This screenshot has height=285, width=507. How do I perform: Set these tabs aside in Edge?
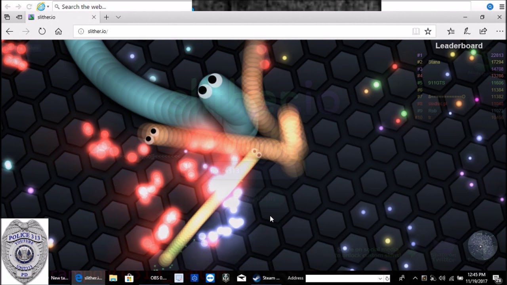click(19, 17)
